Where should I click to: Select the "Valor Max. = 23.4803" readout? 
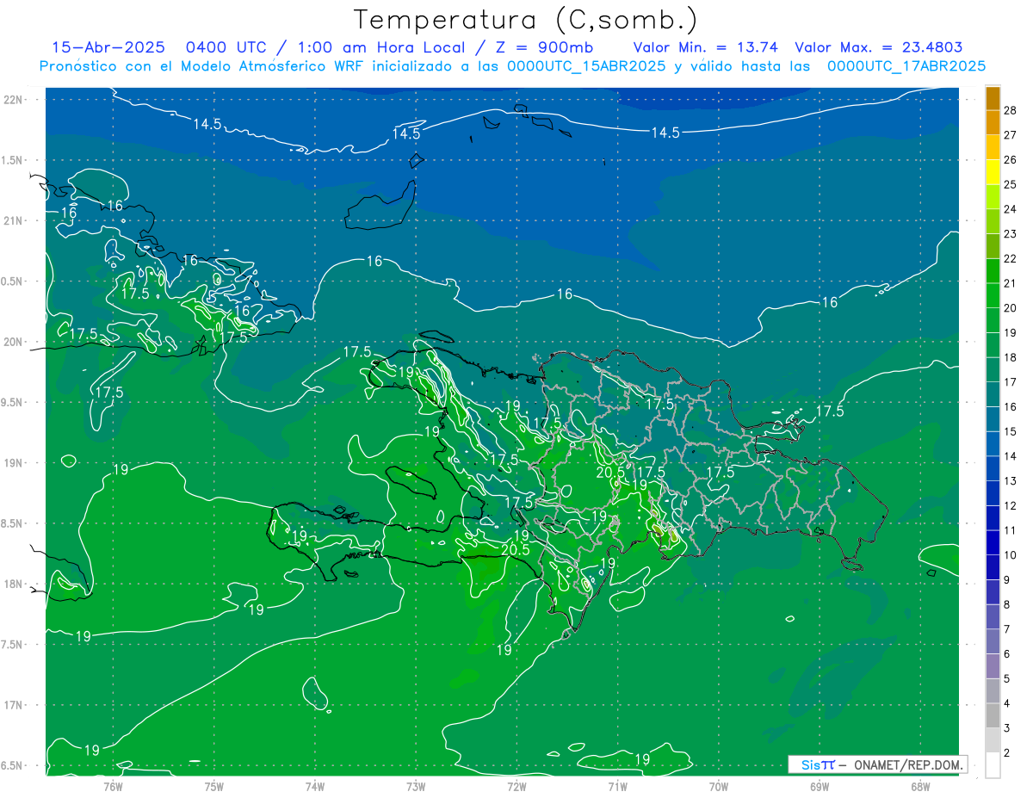pyautogui.click(x=878, y=48)
